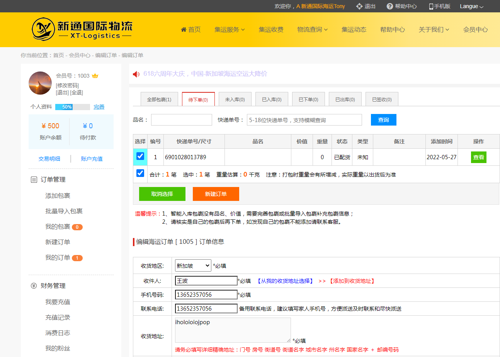Switch to the 待下单(0) tab
Image resolution: width=500 pixels, height=357 pixels.
pyautogui.click(x=198, y=99)
